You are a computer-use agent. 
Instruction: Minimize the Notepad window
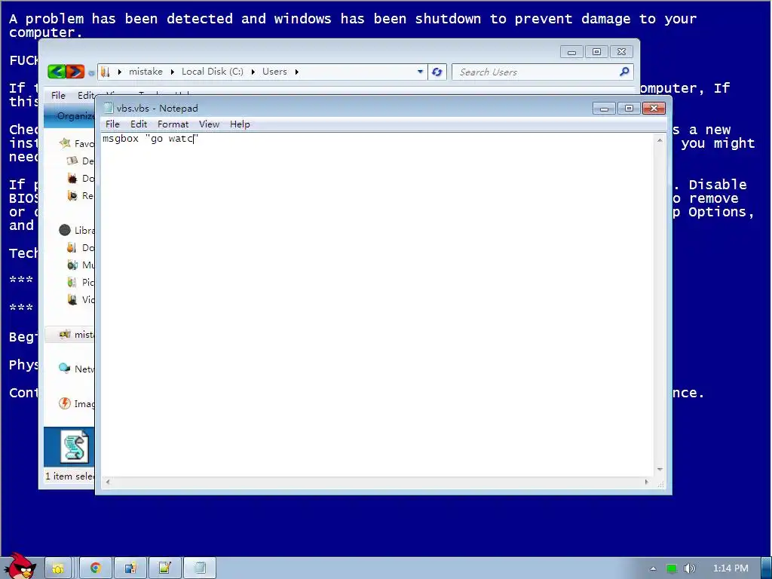[604, 109]
